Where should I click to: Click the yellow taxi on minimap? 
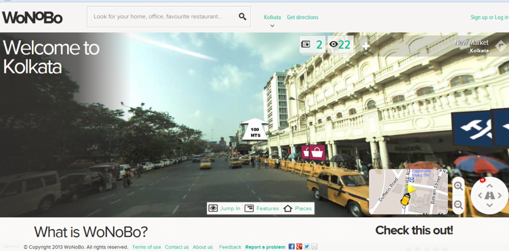coord(405,200)
